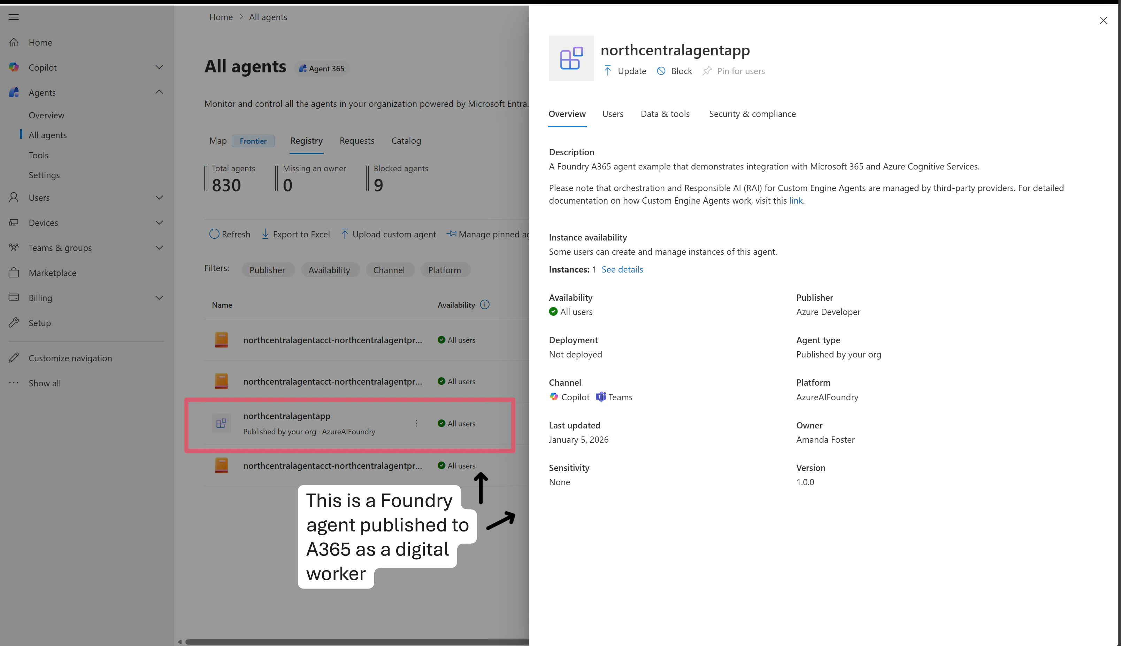Select the Data & tools tab

click(x=665, y=114)
